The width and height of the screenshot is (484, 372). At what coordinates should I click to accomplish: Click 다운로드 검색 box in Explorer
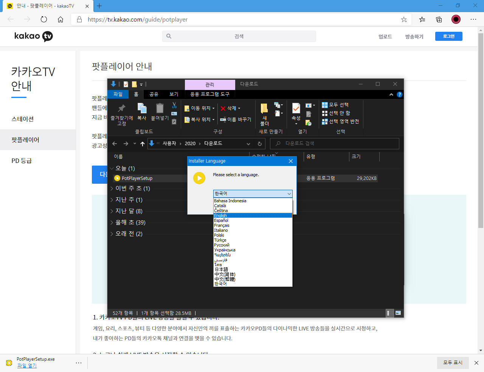tap(335, 144)
